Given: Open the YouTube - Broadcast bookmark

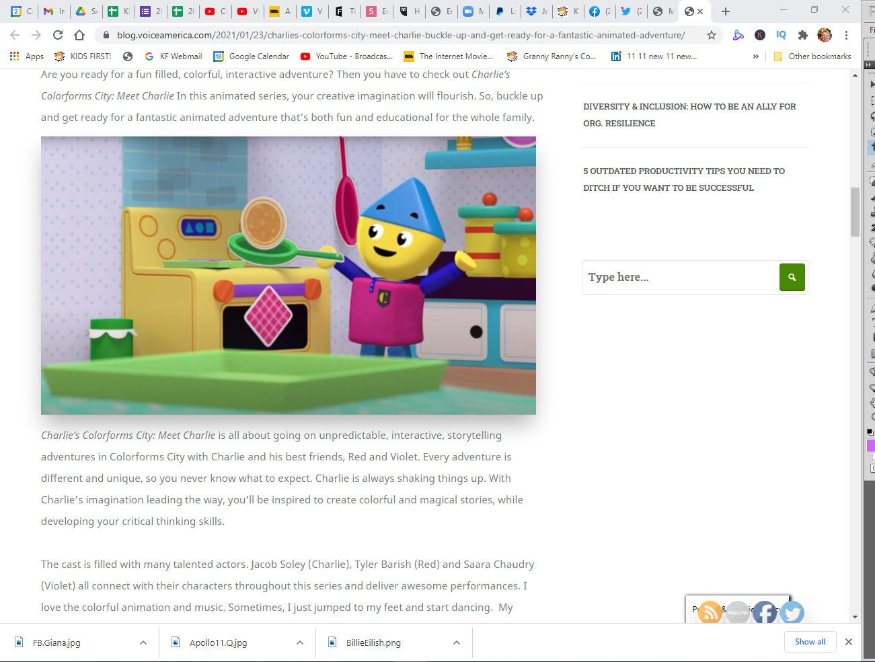Looking at the screenshot, I should pyautogui.click(x=346, y=56).
